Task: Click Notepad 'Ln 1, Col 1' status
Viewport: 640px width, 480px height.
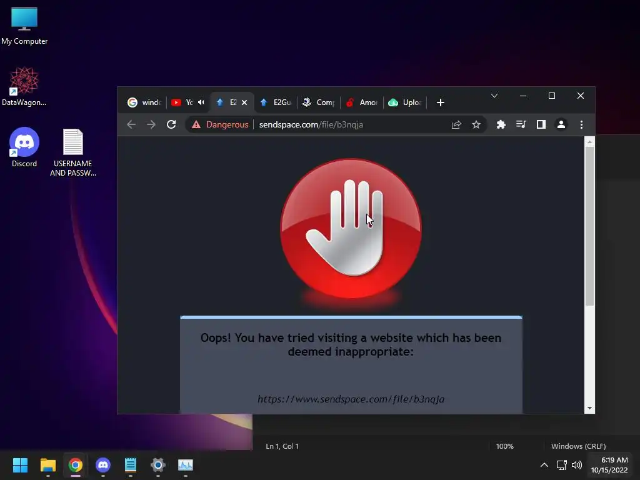Action: click(282, 446)
